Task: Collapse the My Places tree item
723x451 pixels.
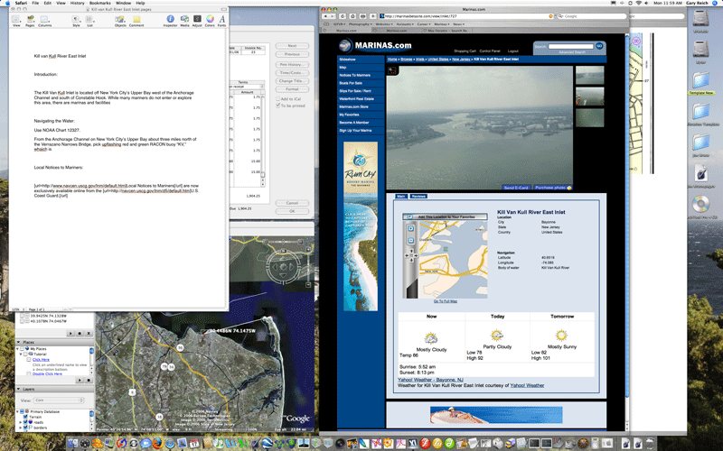Action: coord(18,349)
